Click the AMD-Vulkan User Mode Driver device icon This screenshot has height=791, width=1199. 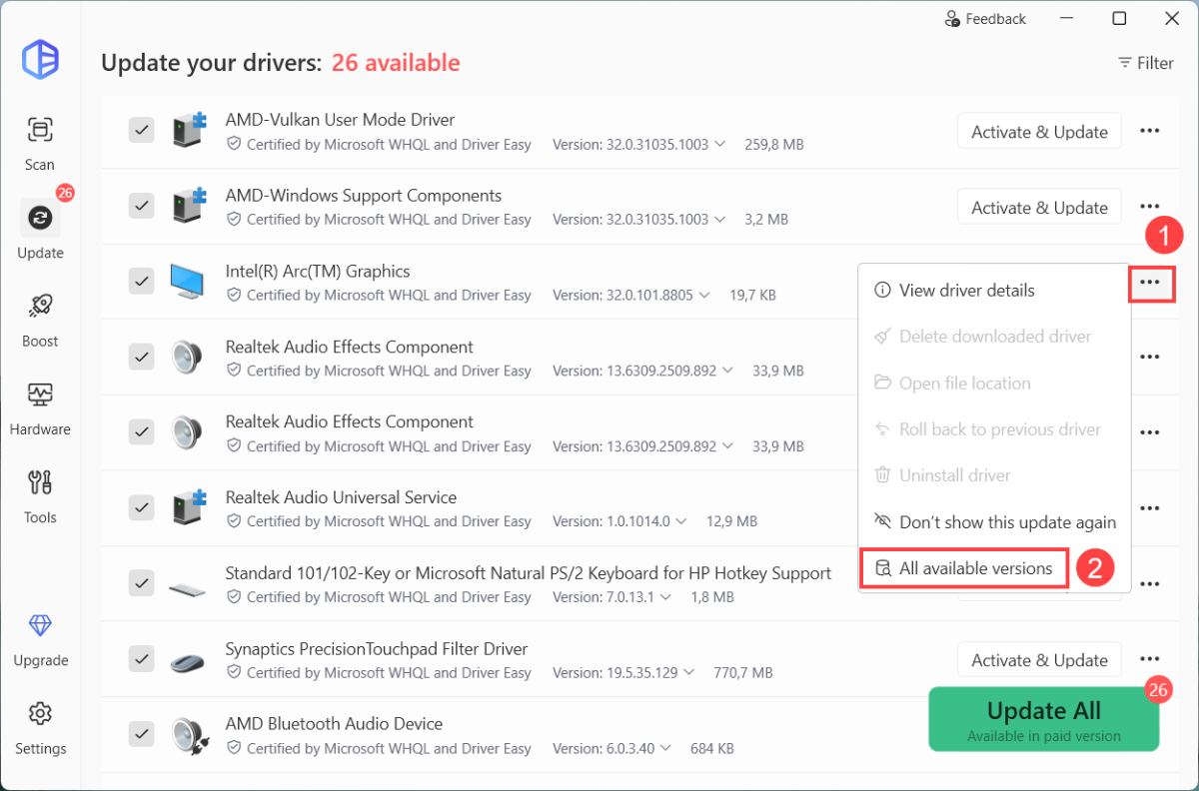188,131
